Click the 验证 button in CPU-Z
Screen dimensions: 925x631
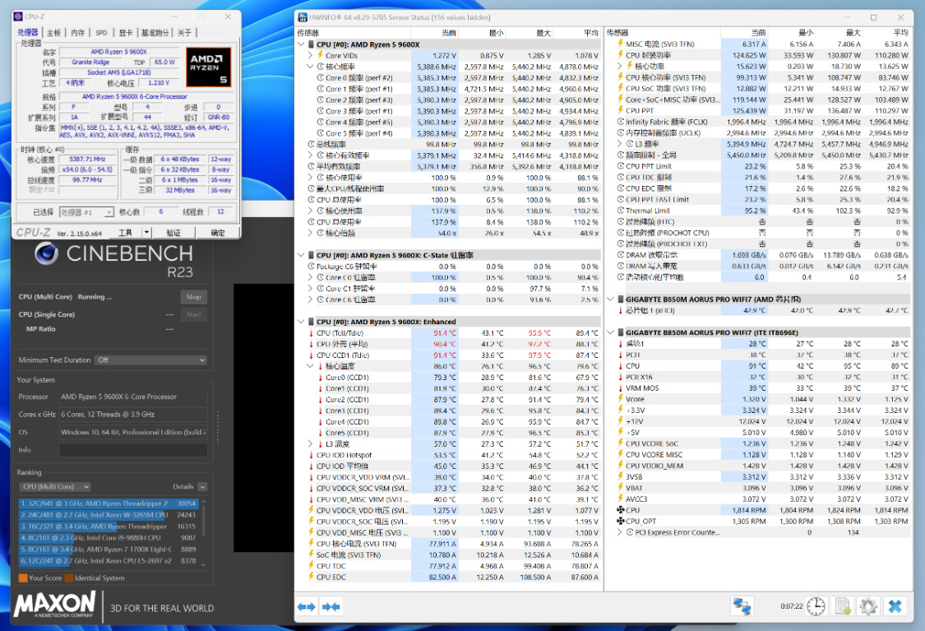click(x=173, y=233)
